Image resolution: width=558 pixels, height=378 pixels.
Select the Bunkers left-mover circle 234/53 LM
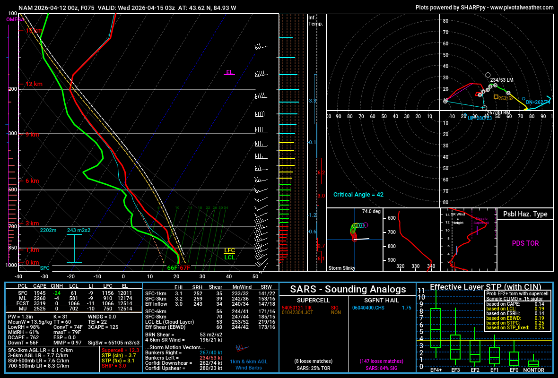[x=488, y=75]
